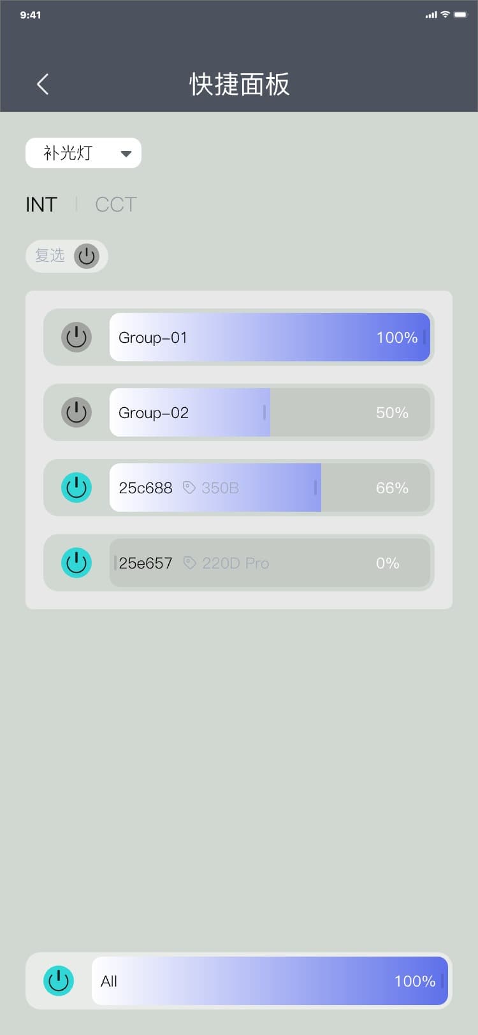
Task: Tap the cellular signal icon
Action: click(x=431, y=15)
